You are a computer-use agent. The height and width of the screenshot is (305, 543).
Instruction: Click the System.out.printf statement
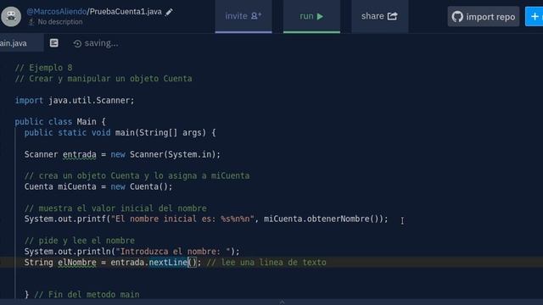pyautogui.click(x=206, y=219)
